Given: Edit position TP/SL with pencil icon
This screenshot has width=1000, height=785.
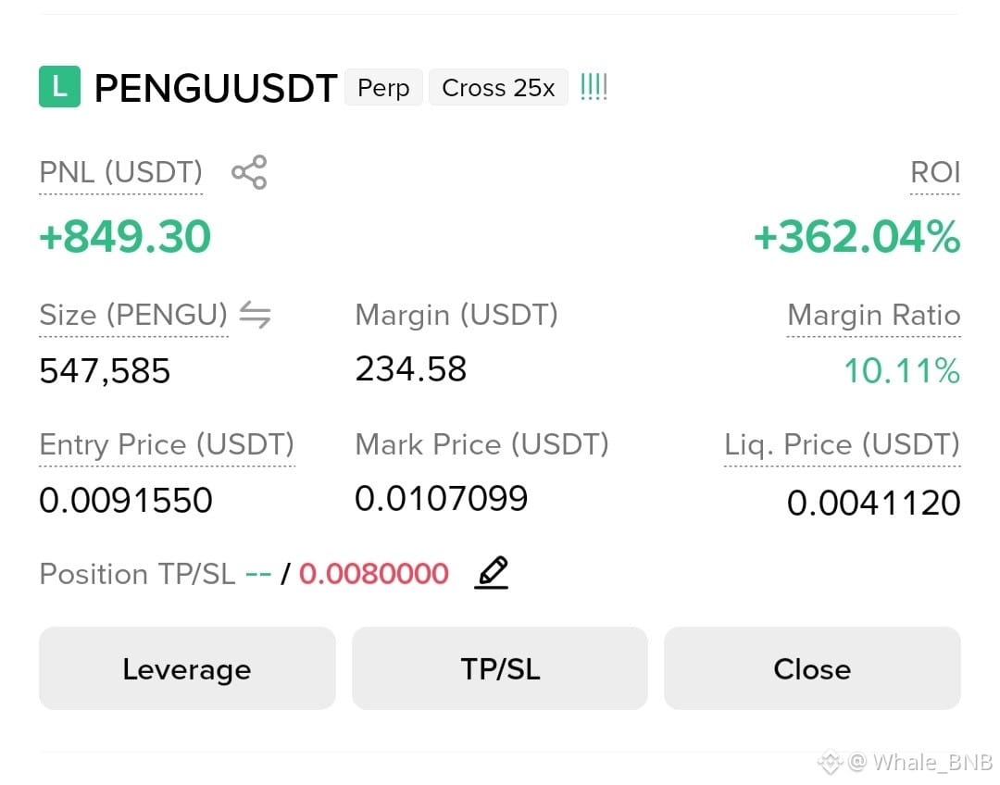Looking at the screenshot, I should point(491,573).
